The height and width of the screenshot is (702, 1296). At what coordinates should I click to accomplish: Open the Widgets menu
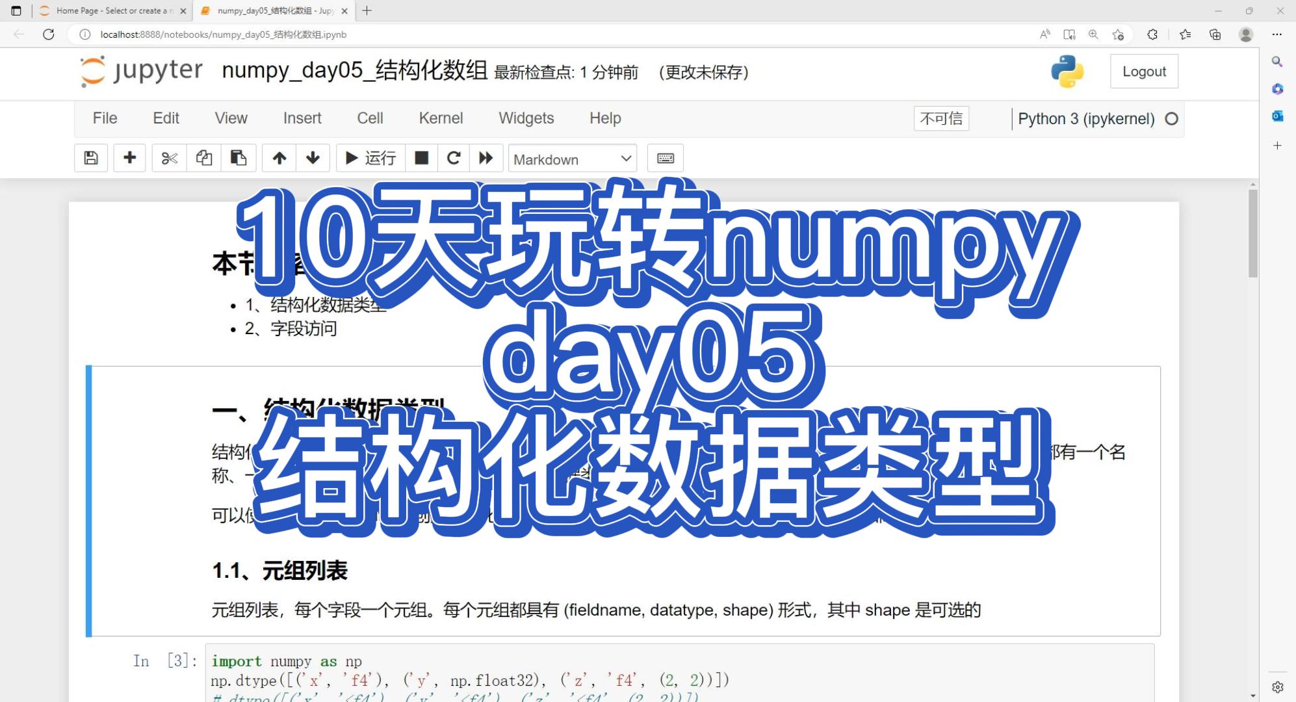click(x=526, y=118)
